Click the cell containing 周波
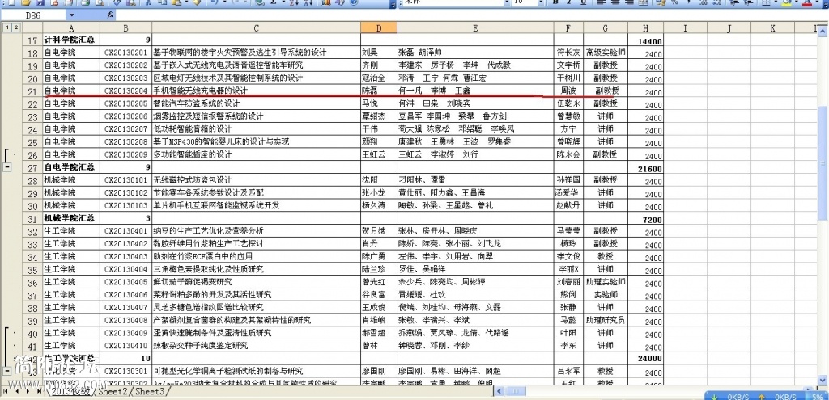 (569, 91)
